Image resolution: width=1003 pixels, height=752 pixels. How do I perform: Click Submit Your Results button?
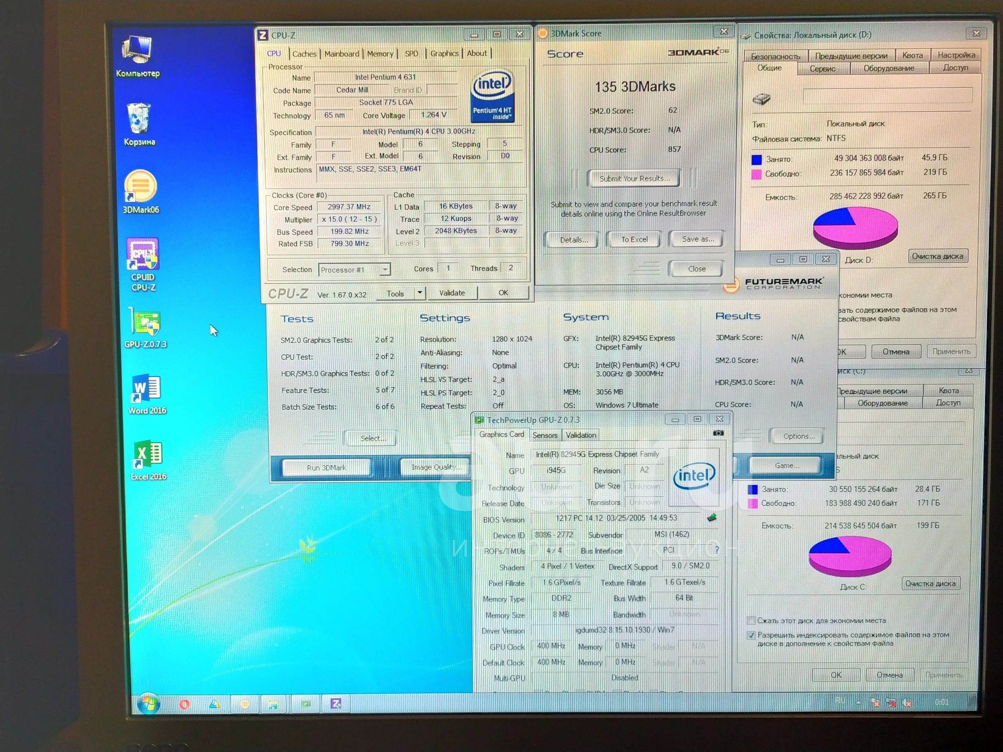pyautogui.click(x=634, y=178)
